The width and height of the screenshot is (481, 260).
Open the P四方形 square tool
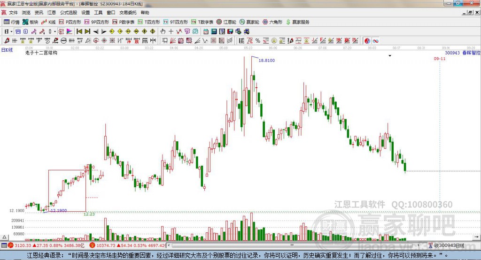pos(70,22)
